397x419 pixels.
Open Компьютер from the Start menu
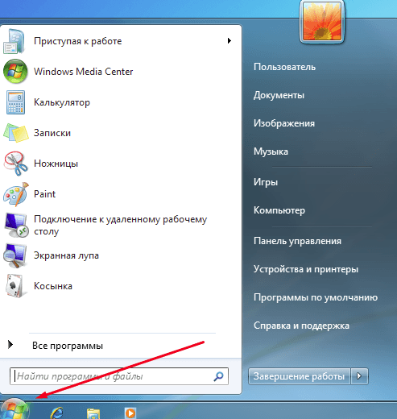coord(279,210)
